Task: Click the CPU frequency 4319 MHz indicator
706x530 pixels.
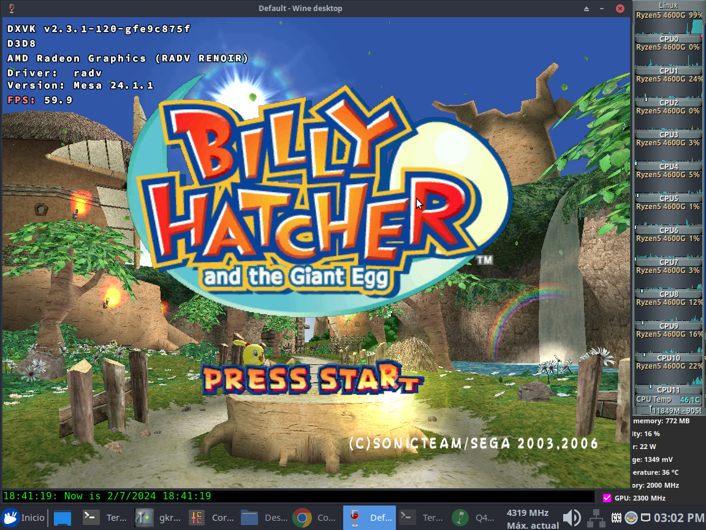Action: coord(528,513)
